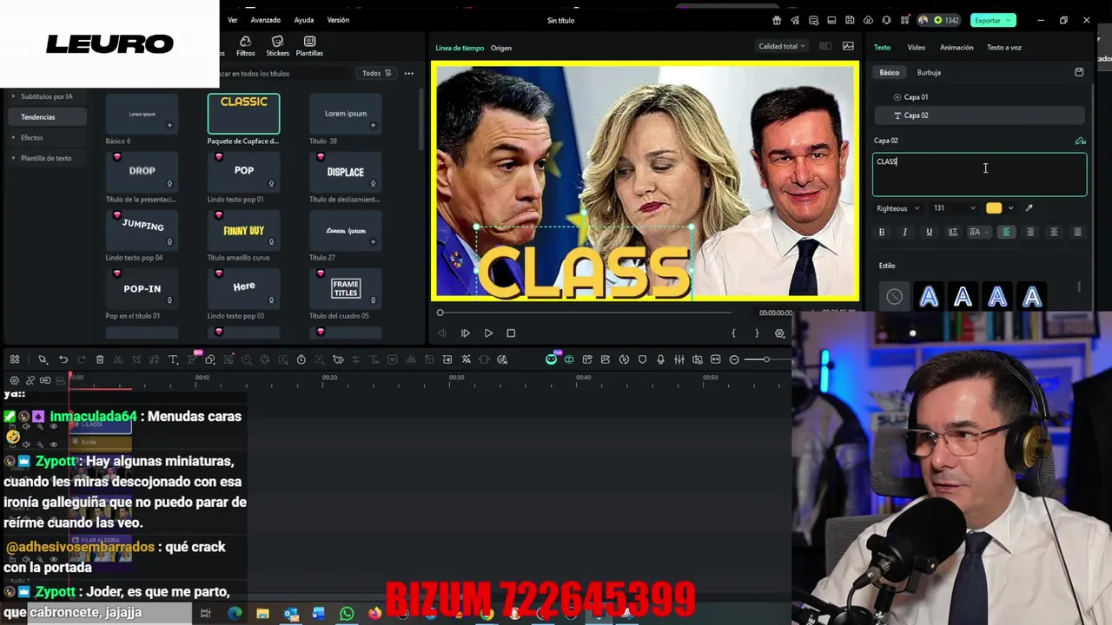Click the redo arrow in timeline toolbar
The image size is (1112, 625).
pos(82,359)
